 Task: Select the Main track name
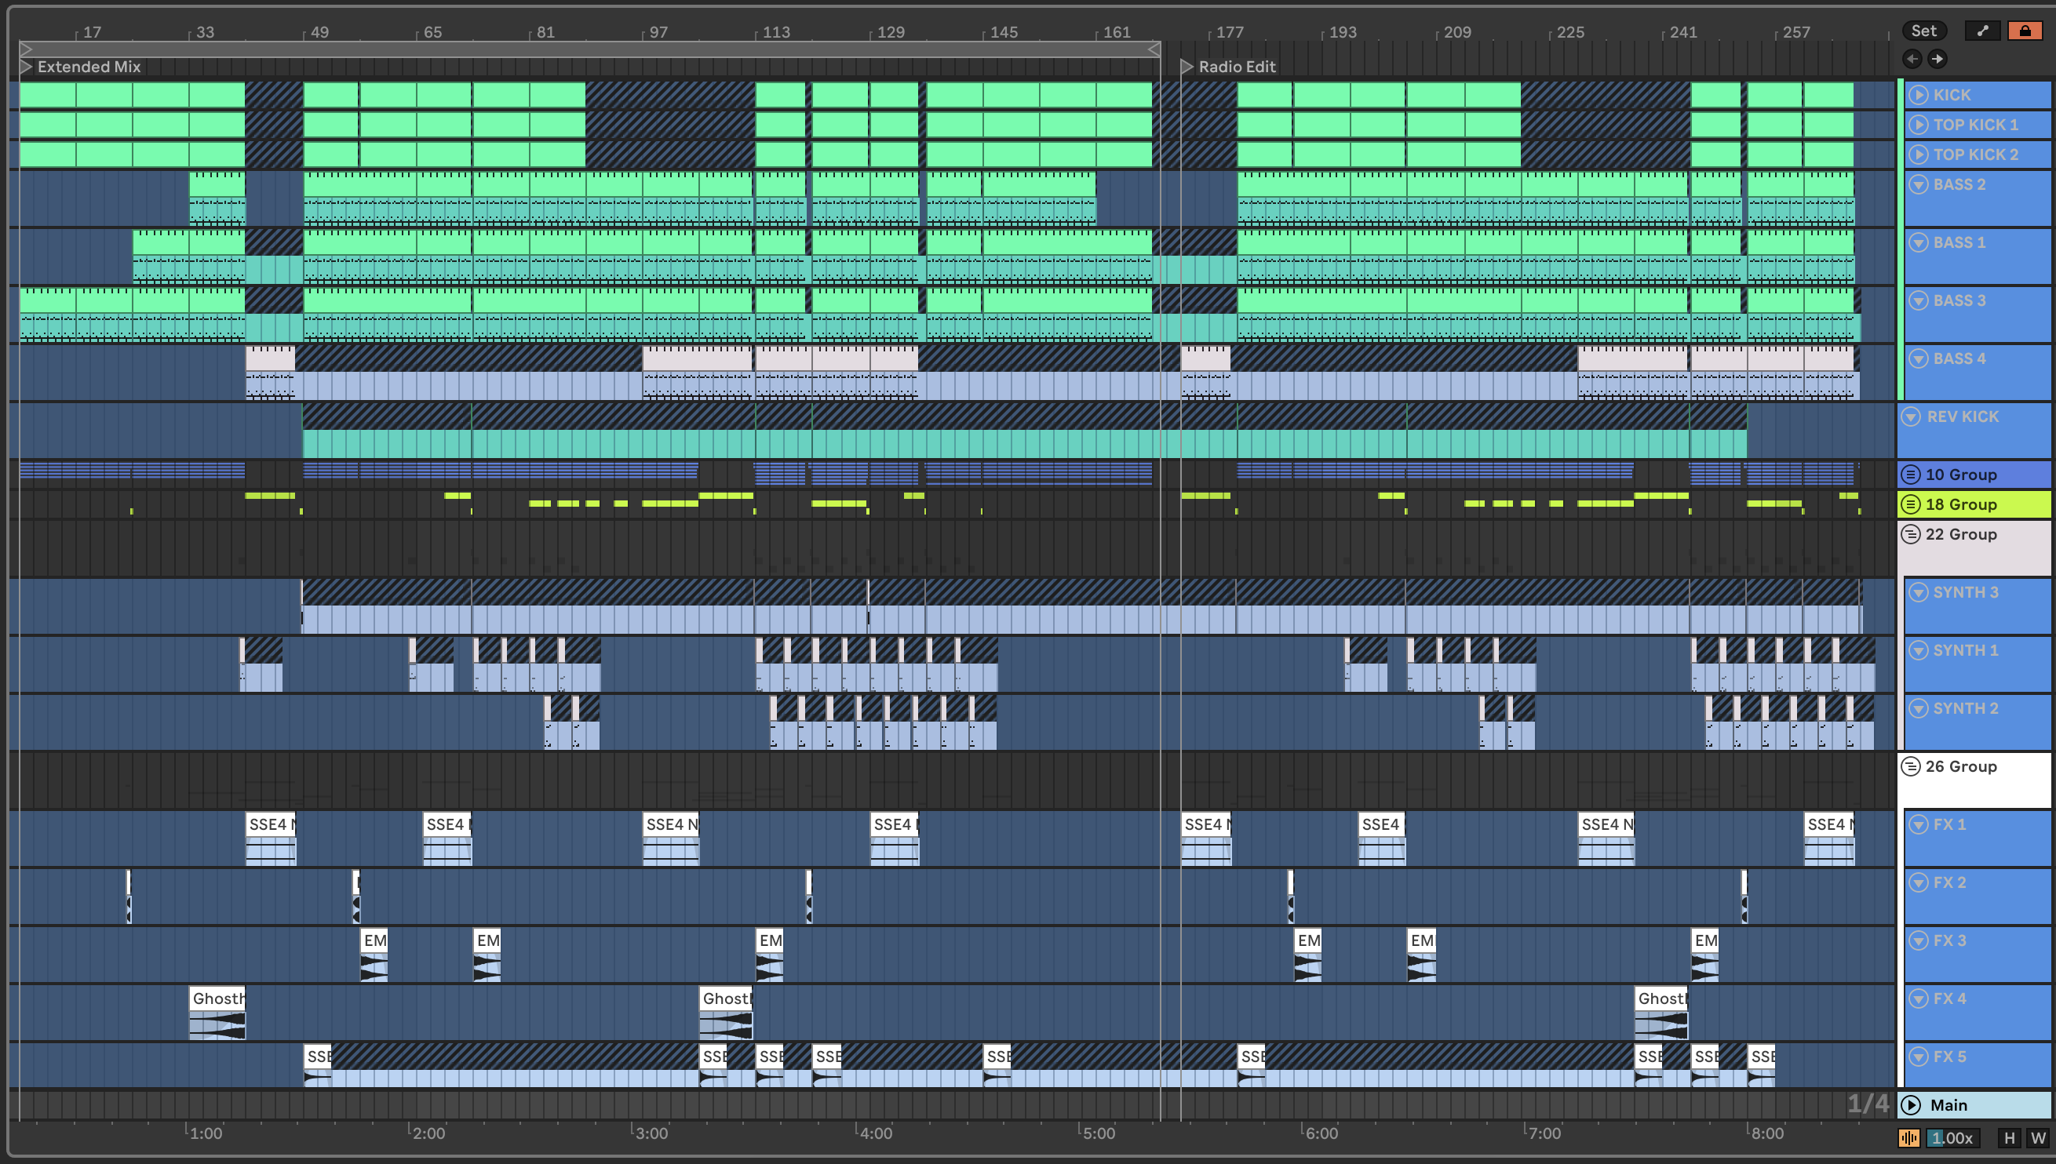point(1948,1105)
